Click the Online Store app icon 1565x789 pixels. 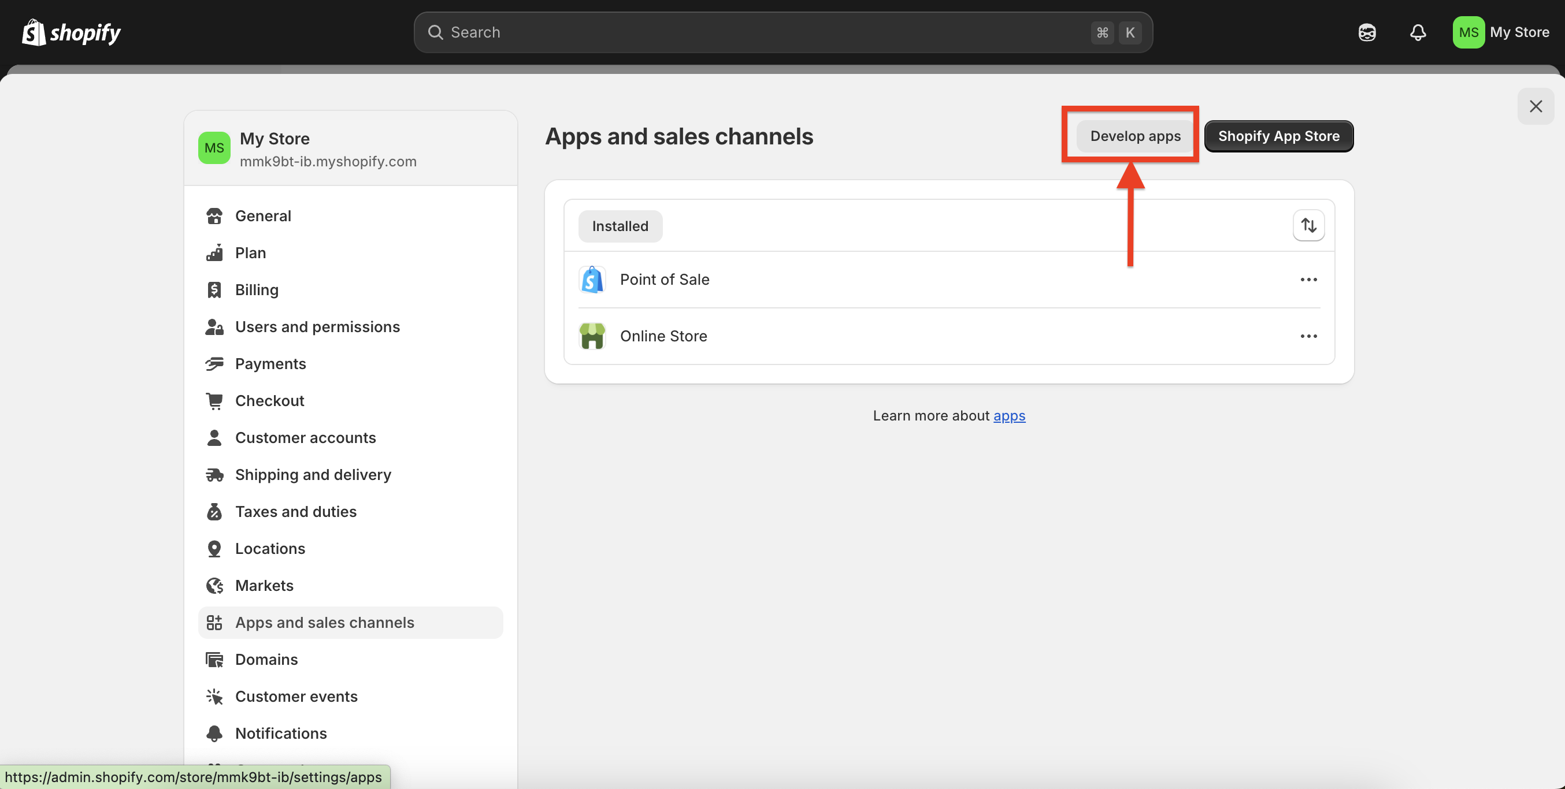592,336
